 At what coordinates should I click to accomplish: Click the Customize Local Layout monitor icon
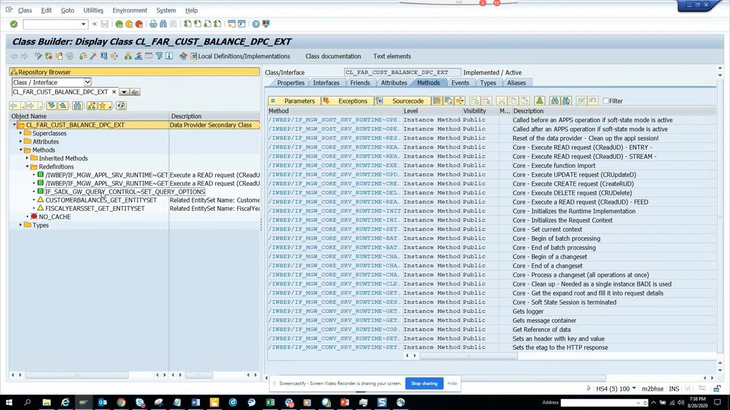pos(266,24)
